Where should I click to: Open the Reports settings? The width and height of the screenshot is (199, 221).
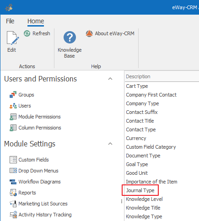pos(27,193)
